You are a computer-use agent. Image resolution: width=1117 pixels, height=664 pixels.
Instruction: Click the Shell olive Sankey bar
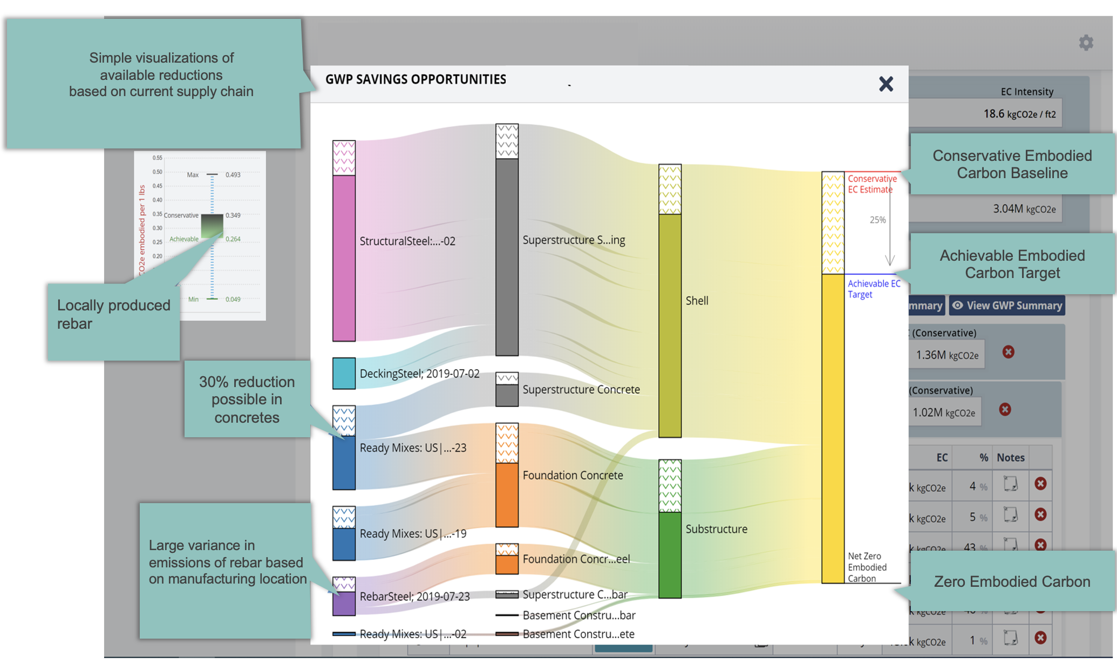[670, 325]
